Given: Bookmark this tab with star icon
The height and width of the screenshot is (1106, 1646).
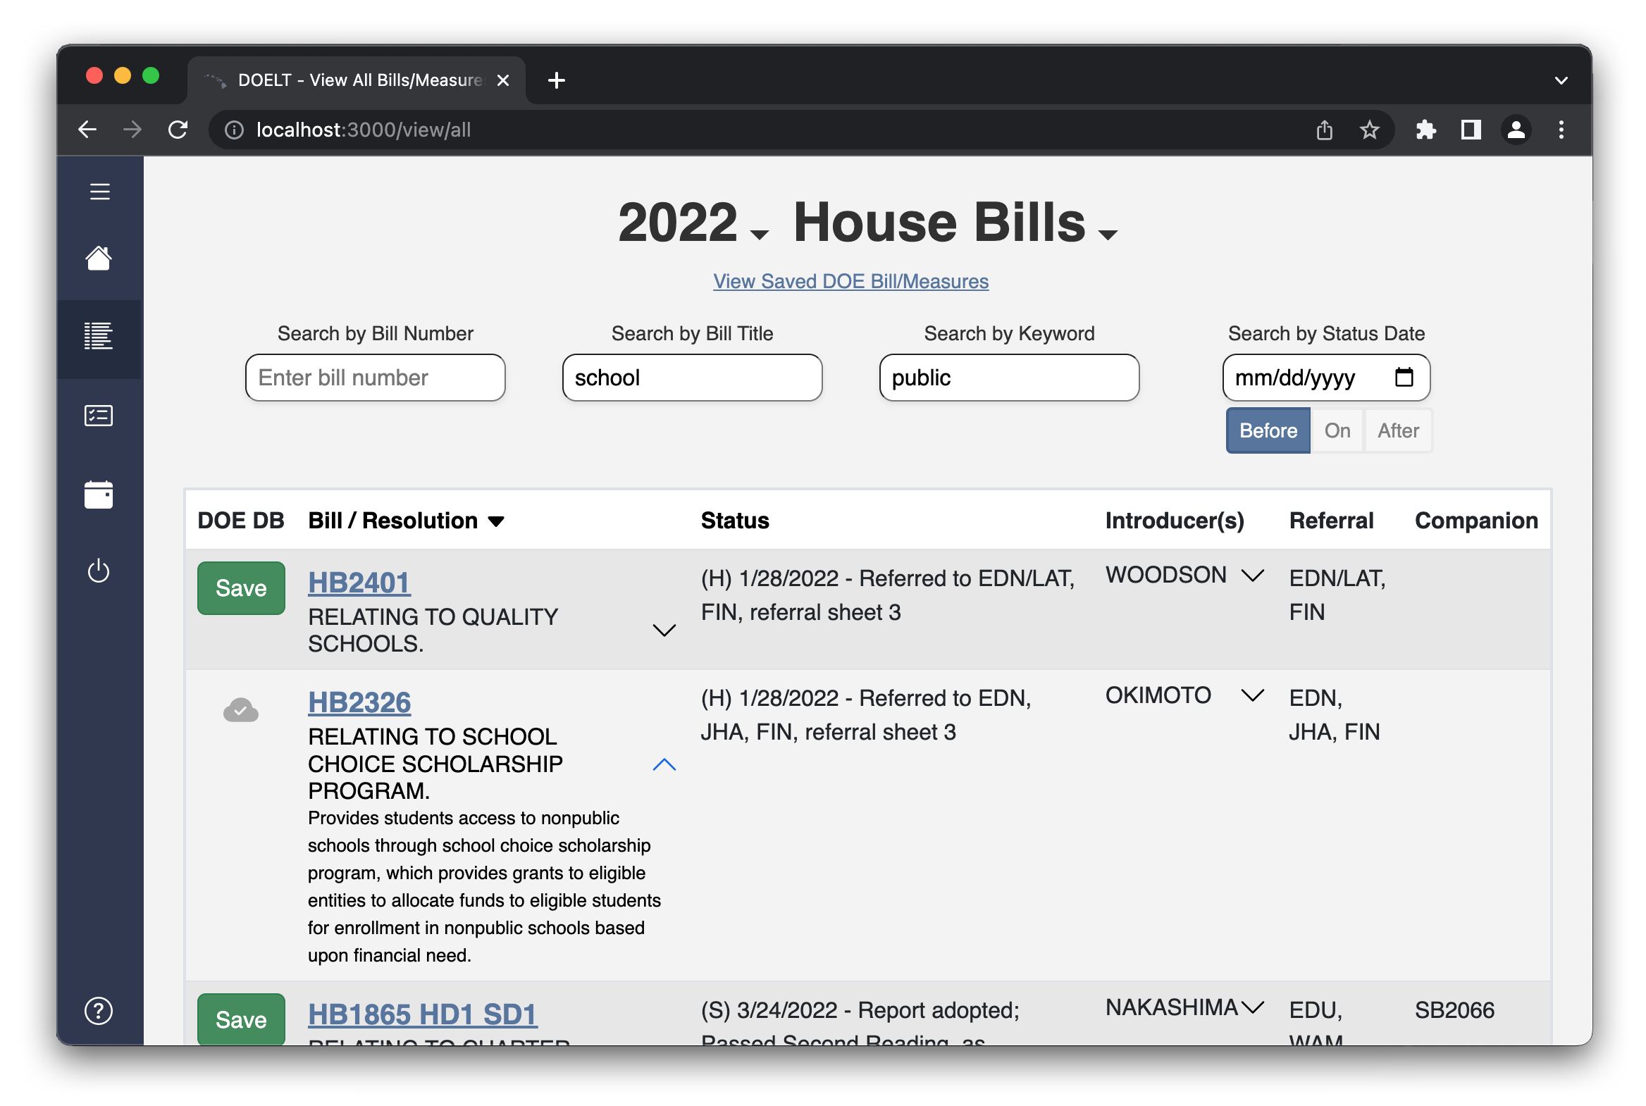Looking at the screenshot, I should (1369, 130).
